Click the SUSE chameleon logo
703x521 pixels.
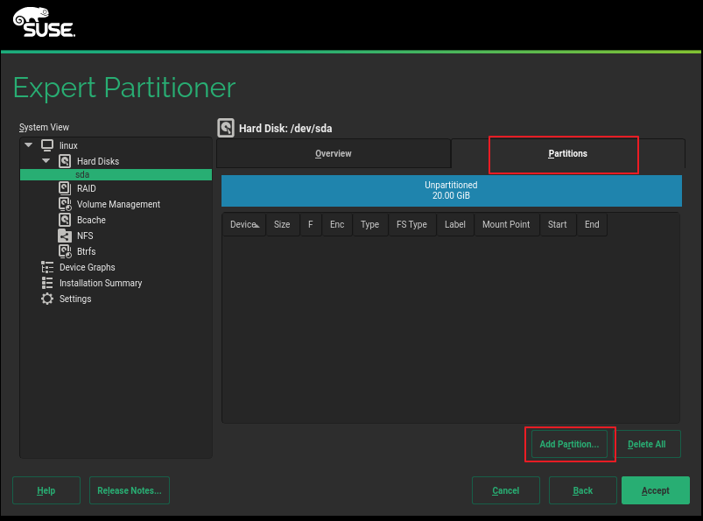[44, 22]
